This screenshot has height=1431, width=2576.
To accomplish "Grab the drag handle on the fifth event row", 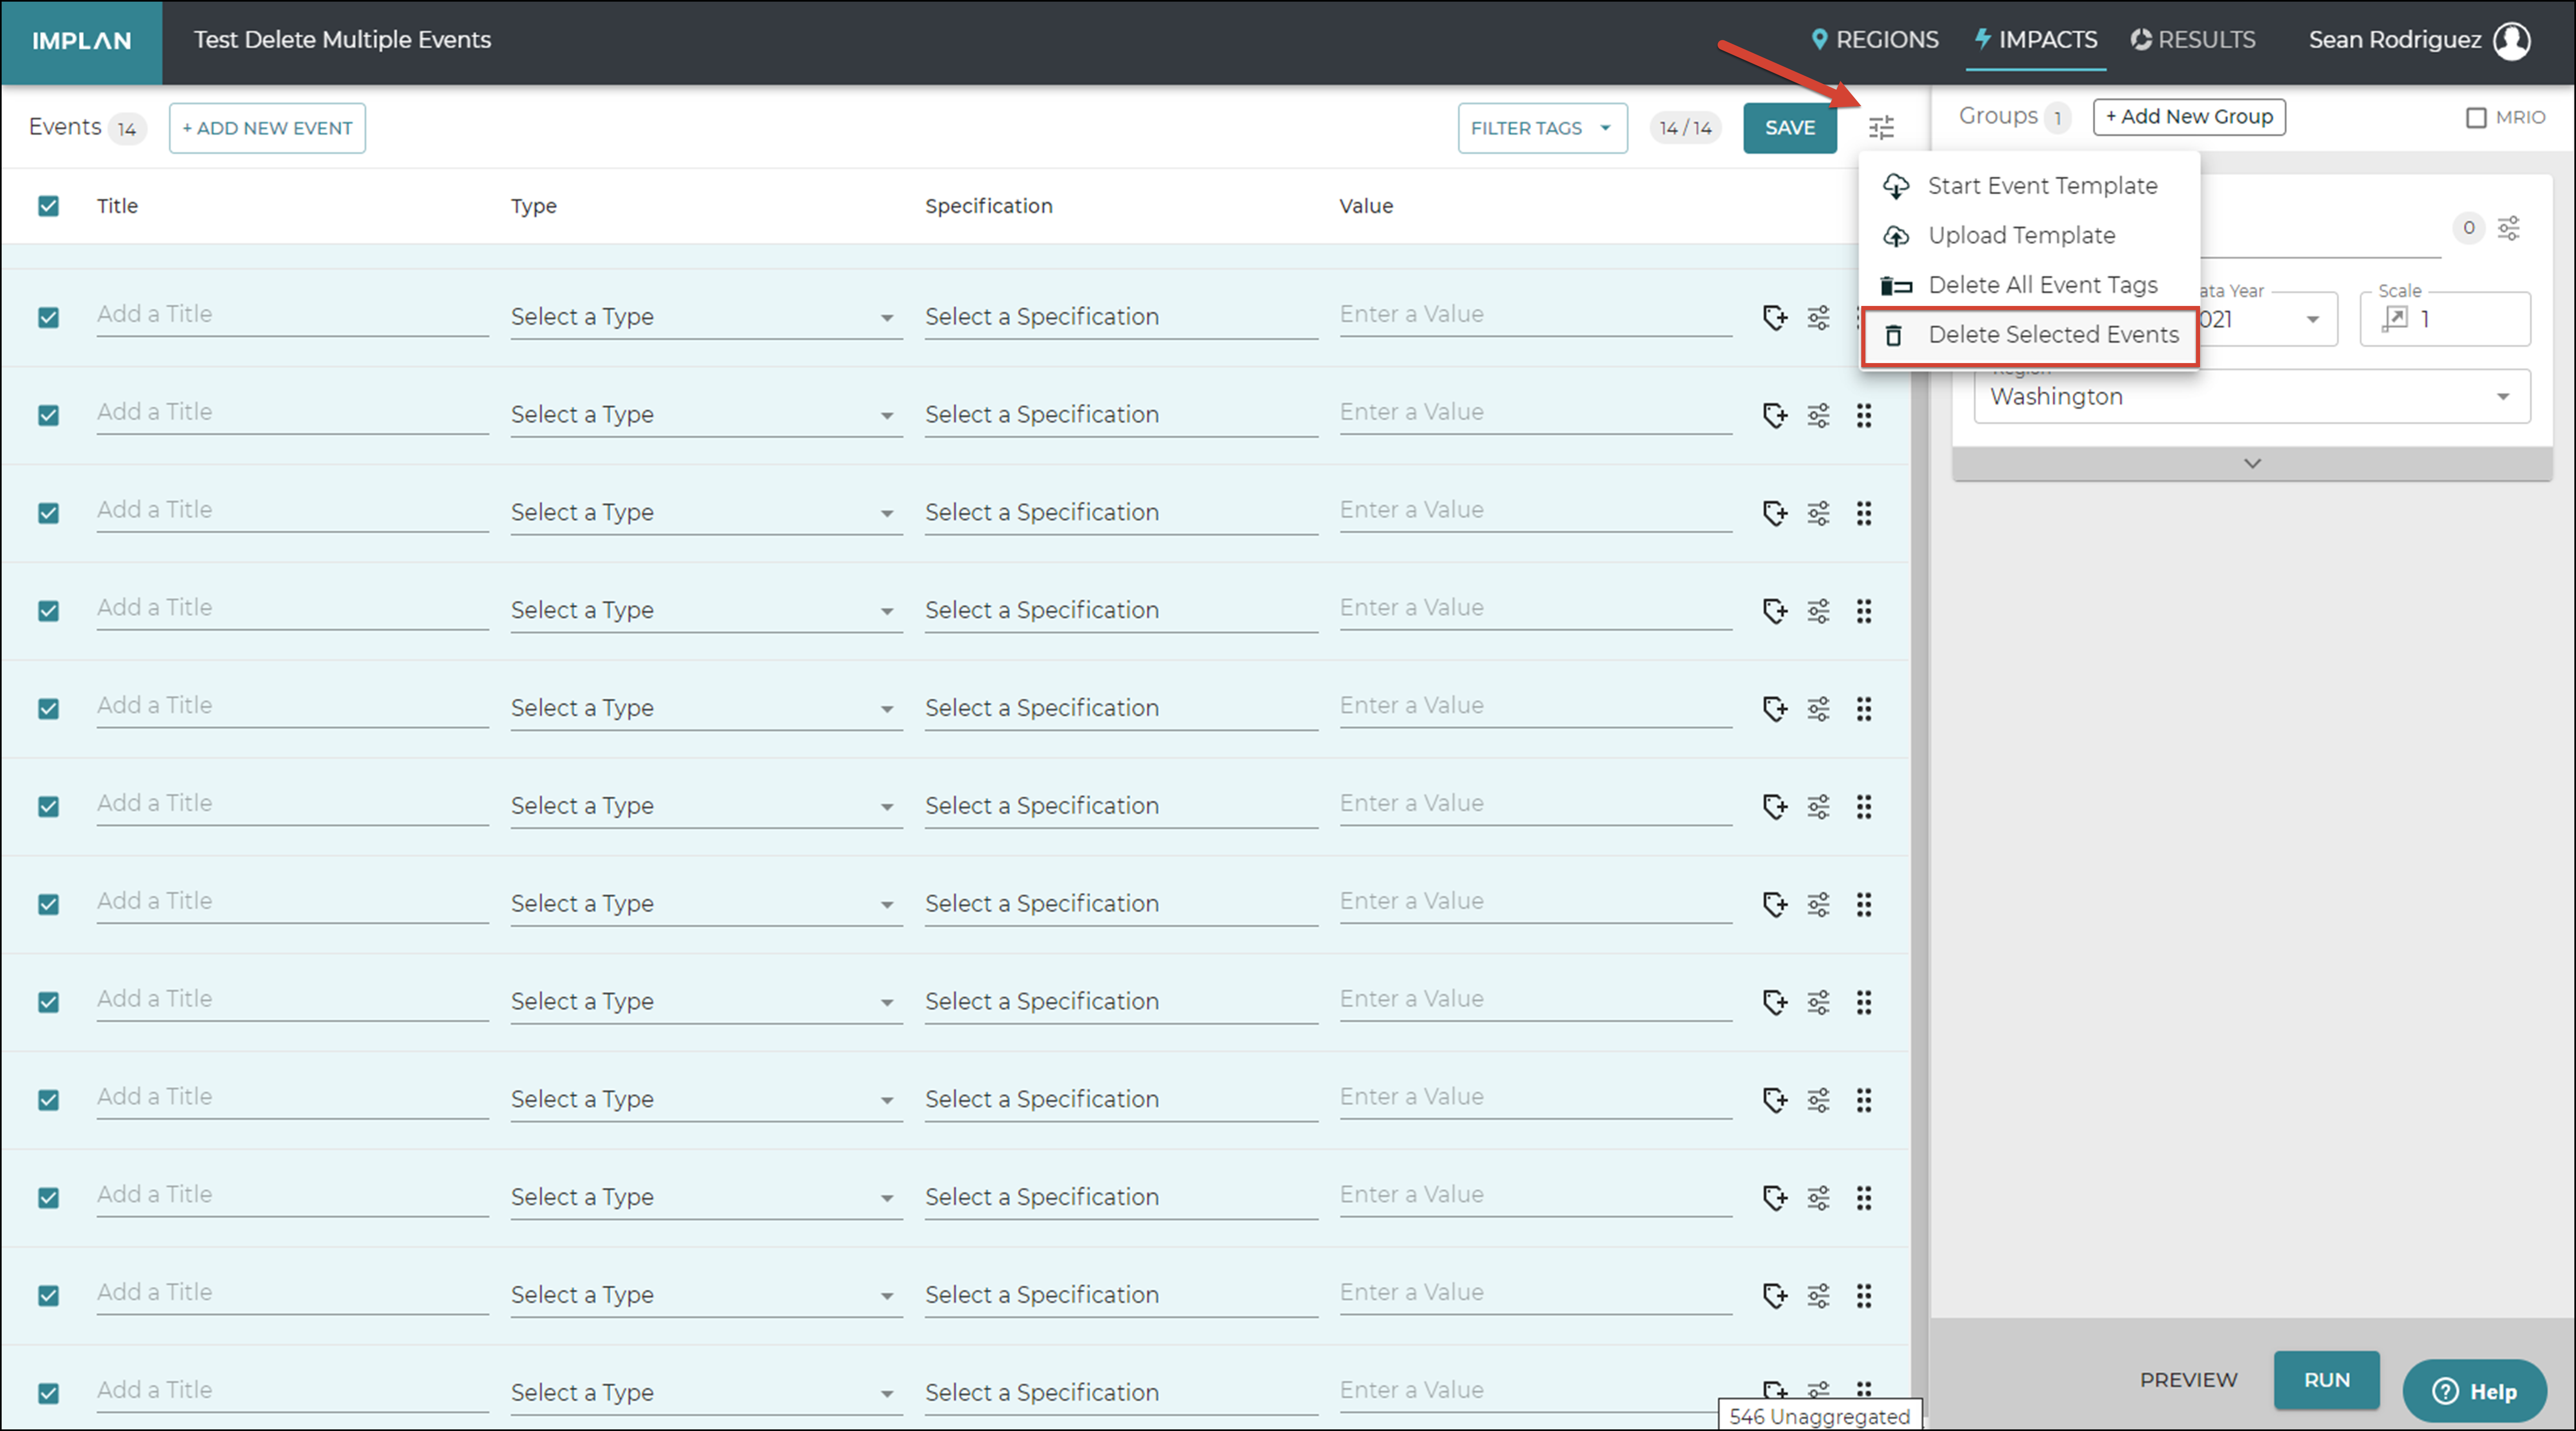I will point(1864,709).
